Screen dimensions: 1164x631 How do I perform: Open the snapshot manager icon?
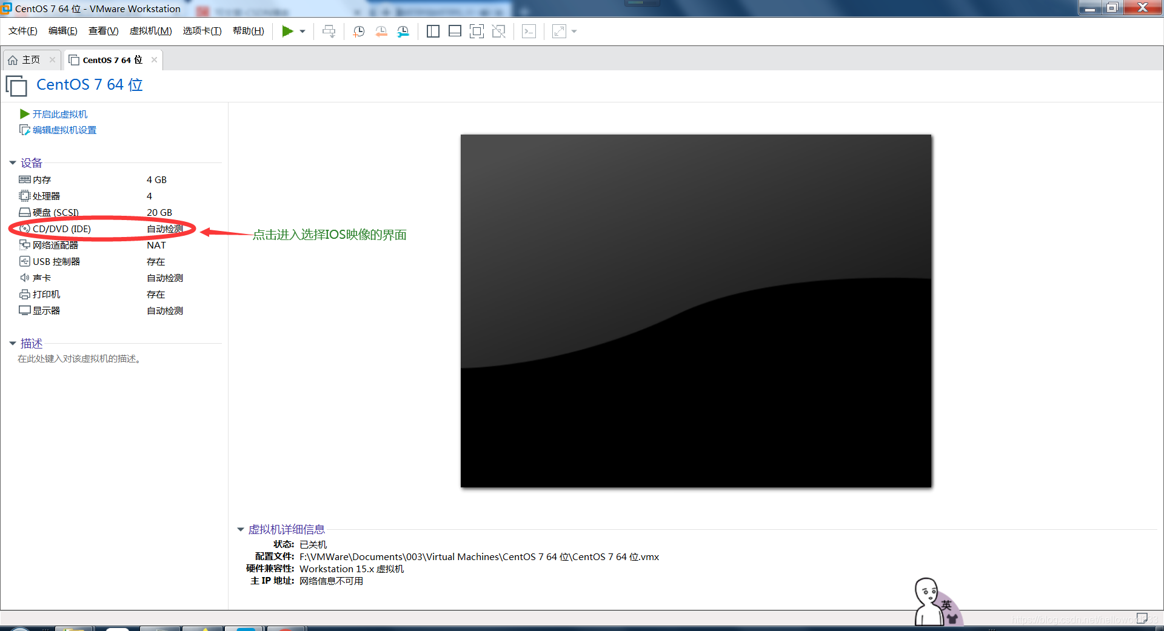click(403, 32)
